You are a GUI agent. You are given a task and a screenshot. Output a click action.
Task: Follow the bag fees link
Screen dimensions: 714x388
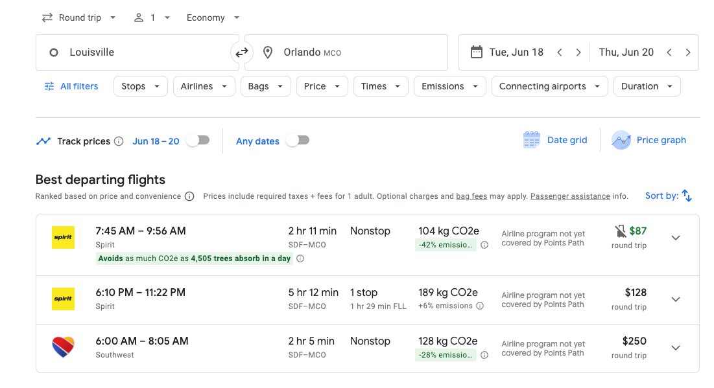point(471,196)
